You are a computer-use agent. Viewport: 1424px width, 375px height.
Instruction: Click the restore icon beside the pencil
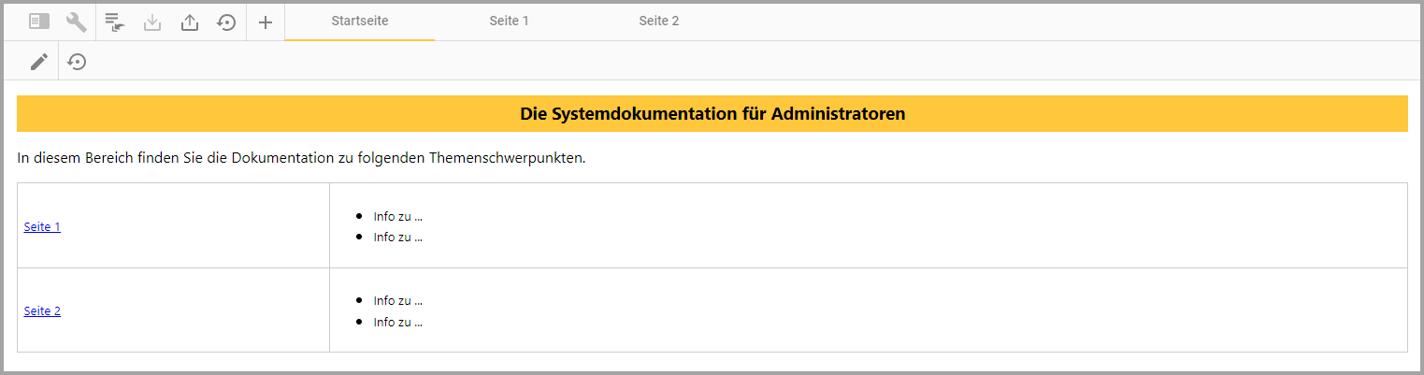[x=78, y=62]
